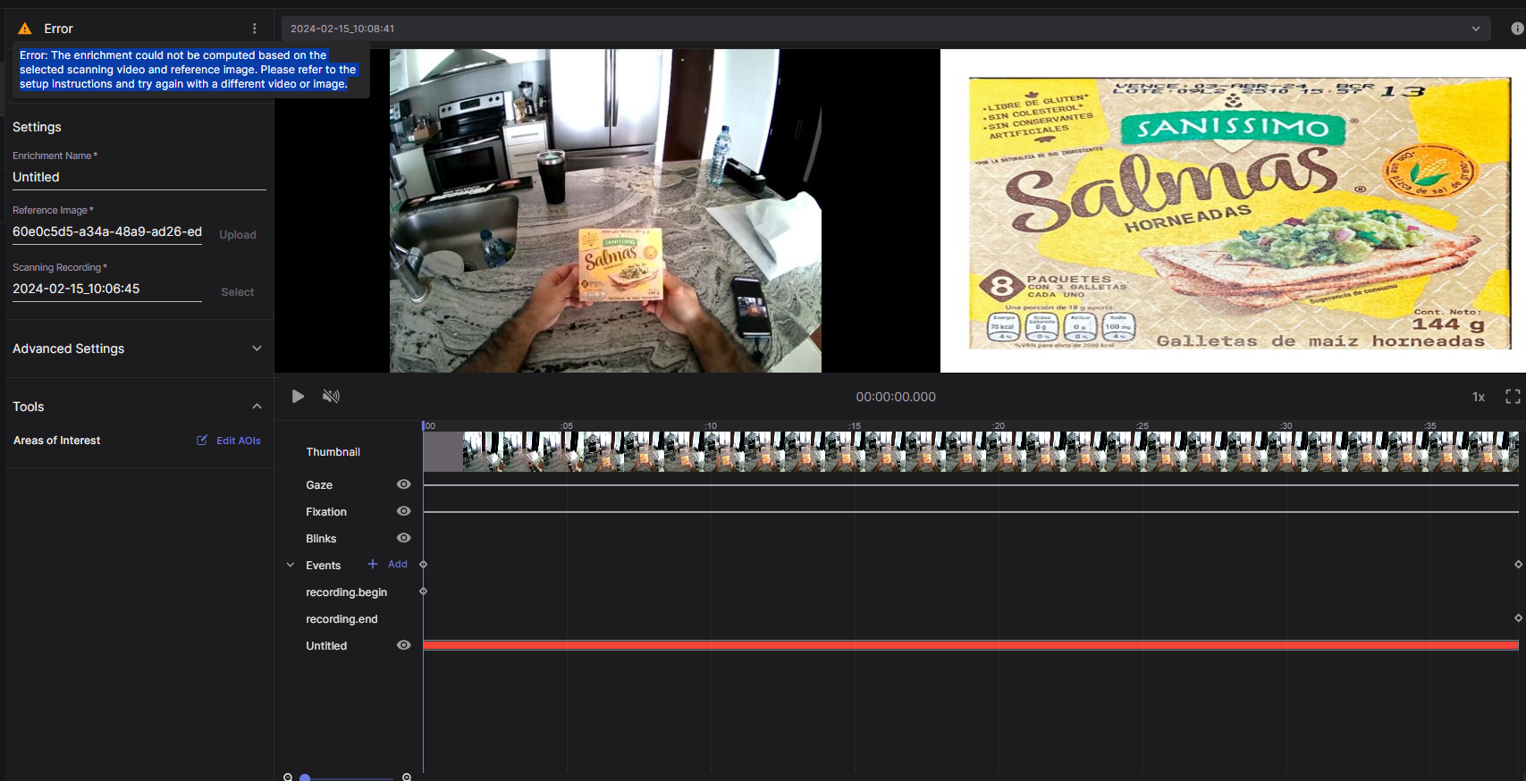Click Upload for reference image
This screenshot has width=1526, height=781.
238,235
